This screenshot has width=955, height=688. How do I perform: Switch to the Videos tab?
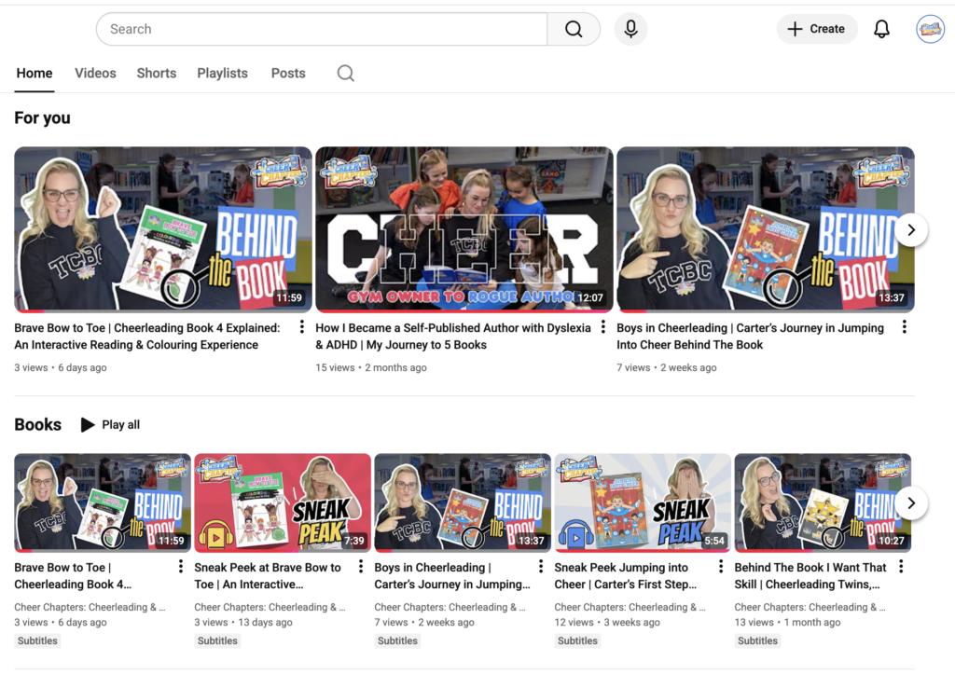click(95, 74)
